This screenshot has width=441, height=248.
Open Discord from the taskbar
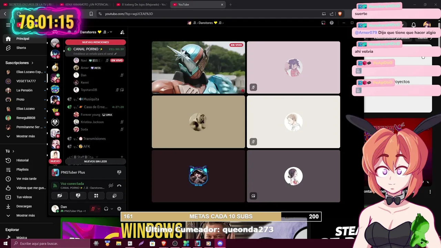tap(220, 244)
